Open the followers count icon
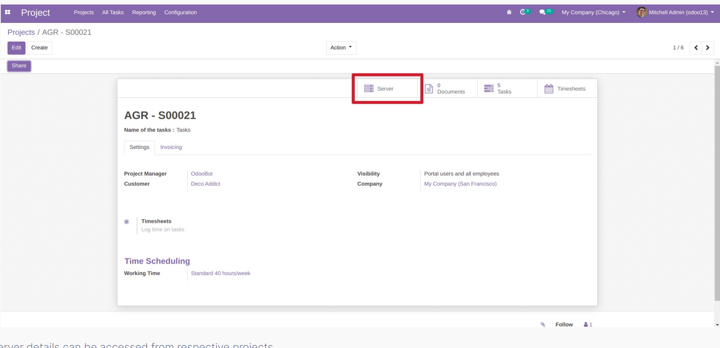 coord(588,324)
